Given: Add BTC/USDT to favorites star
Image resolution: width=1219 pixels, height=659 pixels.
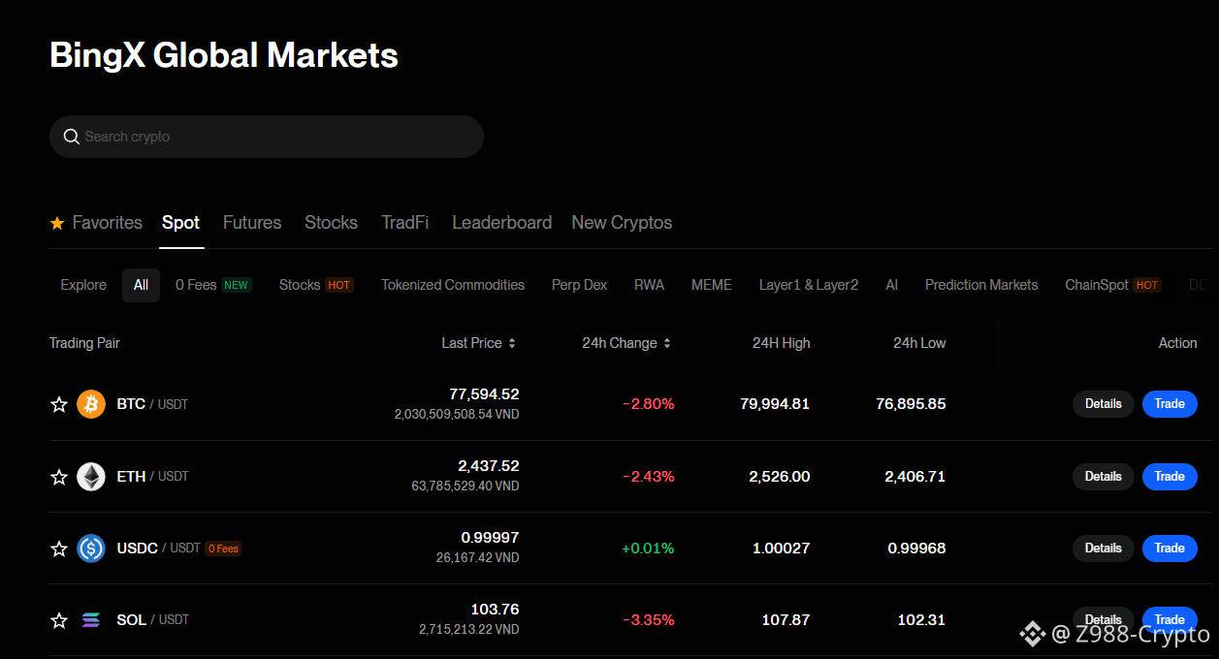Looking at the screenshot, I should (59, 404).
